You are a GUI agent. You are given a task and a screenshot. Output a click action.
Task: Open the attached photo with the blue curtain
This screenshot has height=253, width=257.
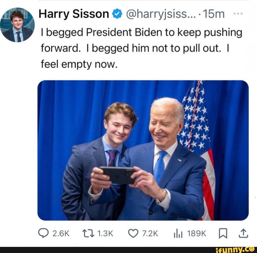pyautogui.click(x=143, y=150)
